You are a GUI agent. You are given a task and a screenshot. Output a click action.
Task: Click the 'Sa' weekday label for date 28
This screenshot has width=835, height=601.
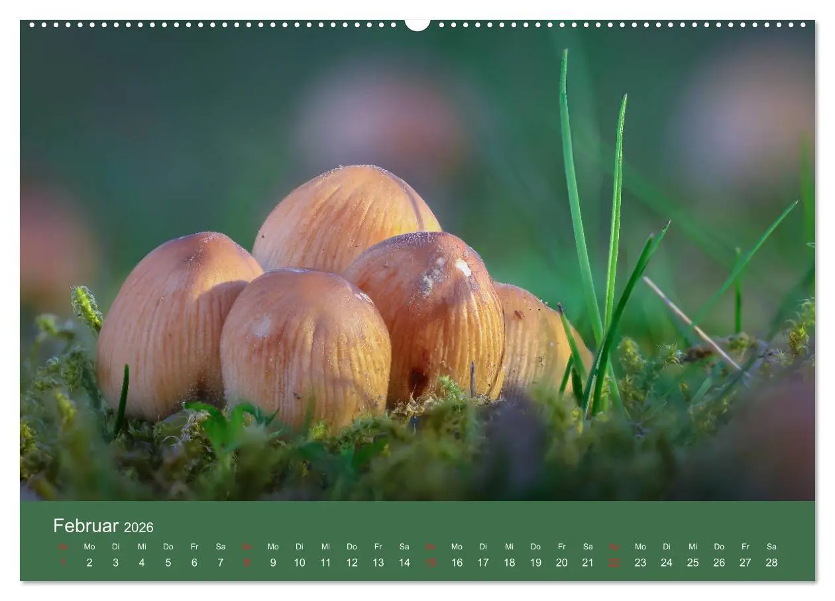[771, 547]
